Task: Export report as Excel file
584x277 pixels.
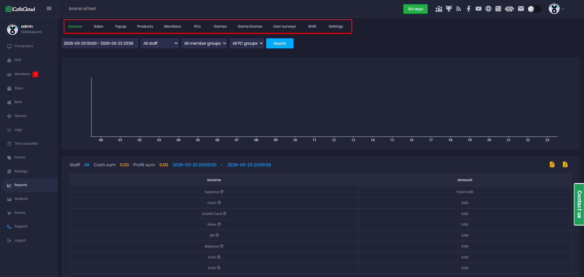Action: (565, 164)
